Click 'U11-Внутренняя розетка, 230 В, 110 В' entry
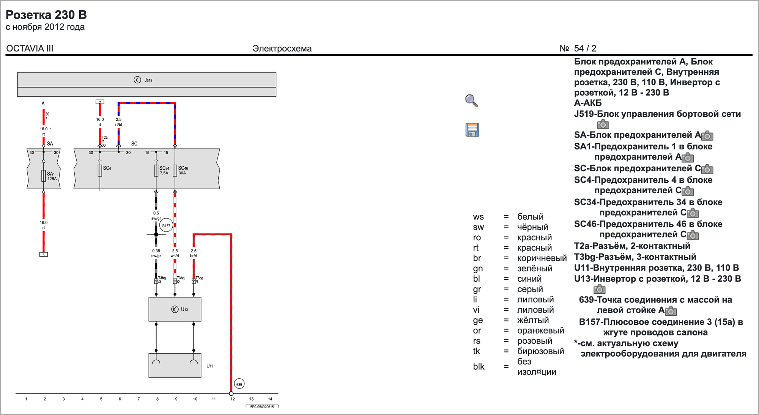The image size is (759, 415). (657, 268)
